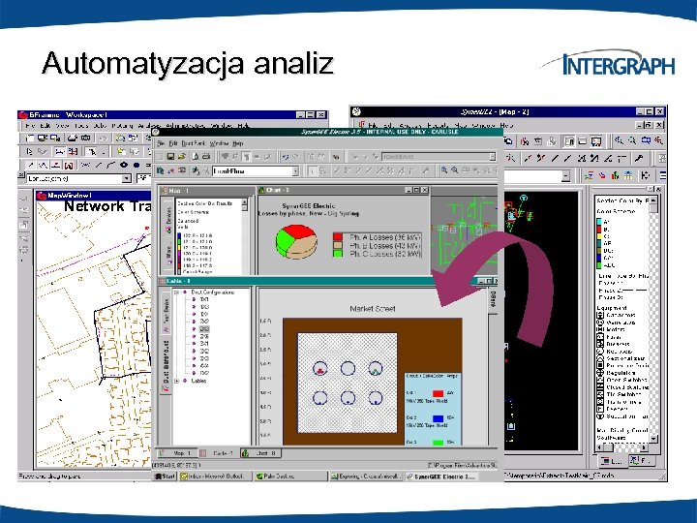This screenshot has width=697, height=523.
Task: Click the highlighted duct item in Duct Configurations tree
Action: click(204, 329)
